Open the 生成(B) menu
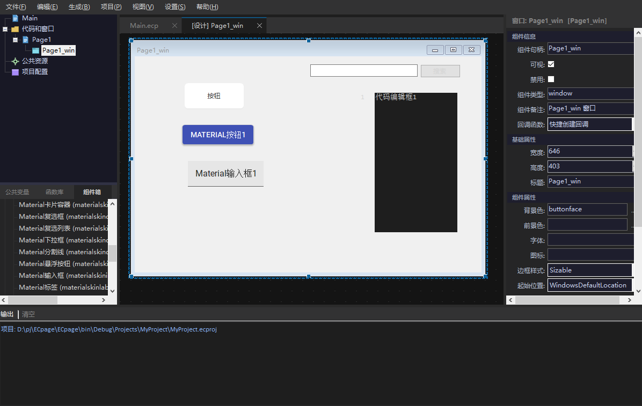This screenshot has height=406, width=642. point(79,7)
